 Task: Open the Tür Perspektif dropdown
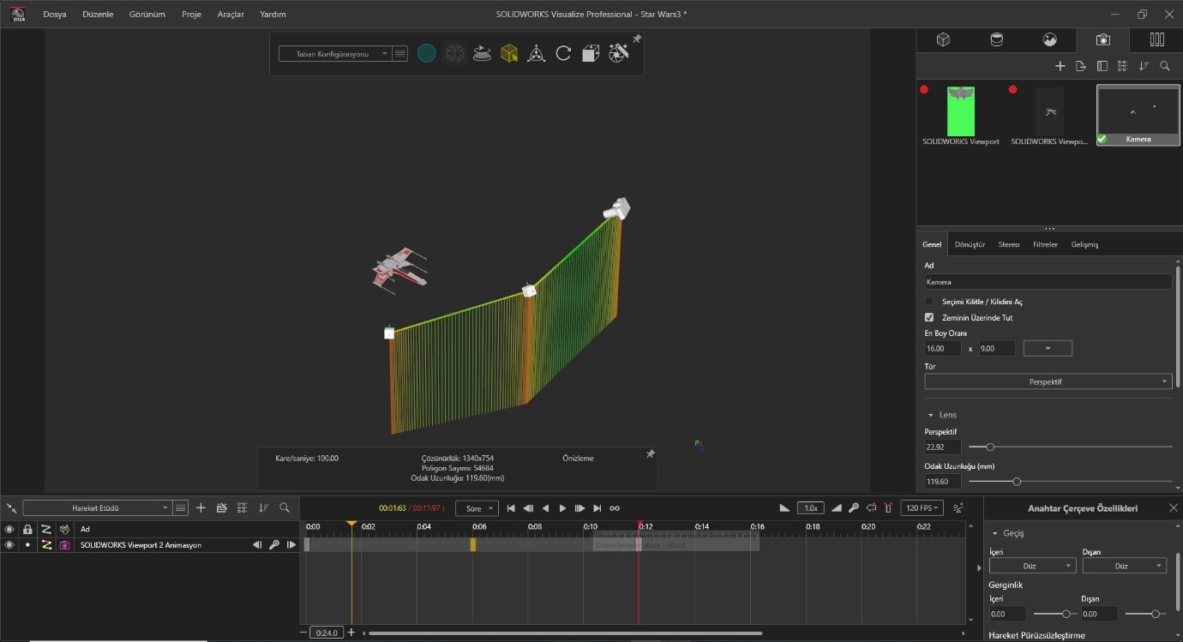pyautogui.click(x=1048, y=381)
